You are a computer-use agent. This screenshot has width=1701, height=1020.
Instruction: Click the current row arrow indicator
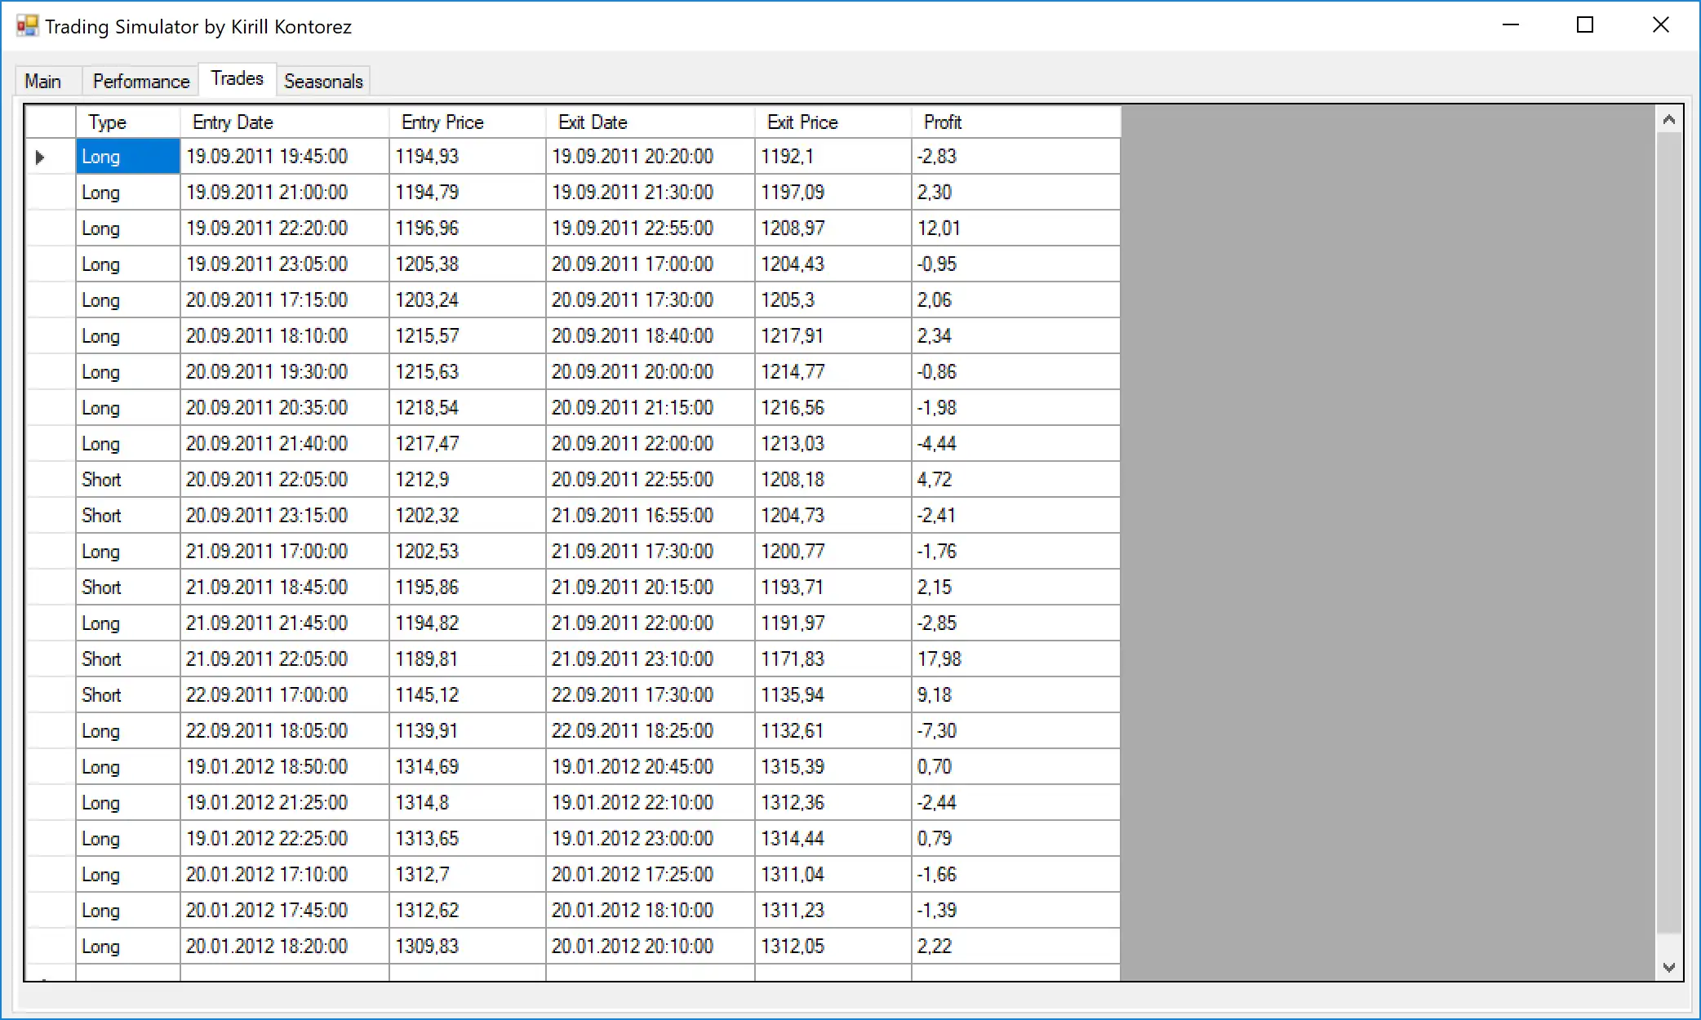[40, 157]
